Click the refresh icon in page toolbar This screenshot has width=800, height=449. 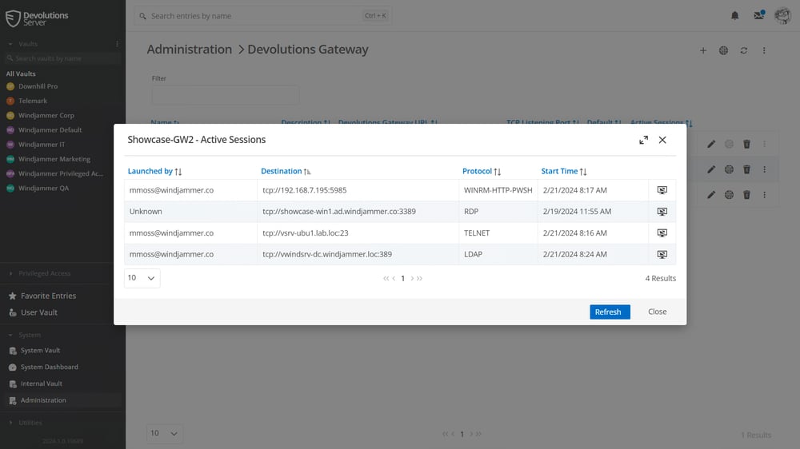tap(744, 50)
